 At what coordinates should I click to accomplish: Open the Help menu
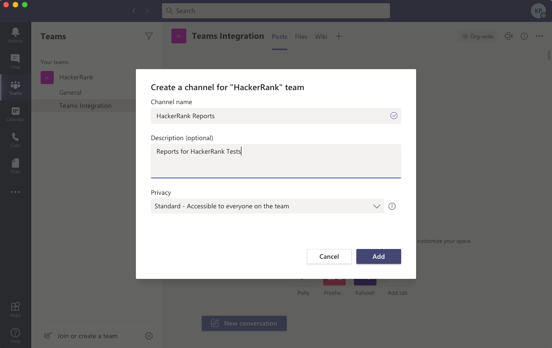15,336
